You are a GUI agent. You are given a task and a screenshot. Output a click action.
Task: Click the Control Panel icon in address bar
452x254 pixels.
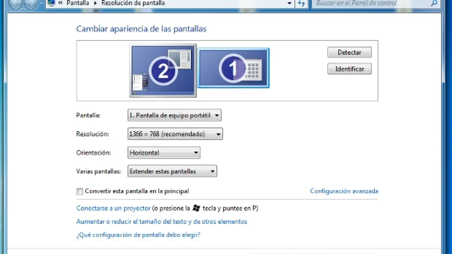[x=52, y=3]
